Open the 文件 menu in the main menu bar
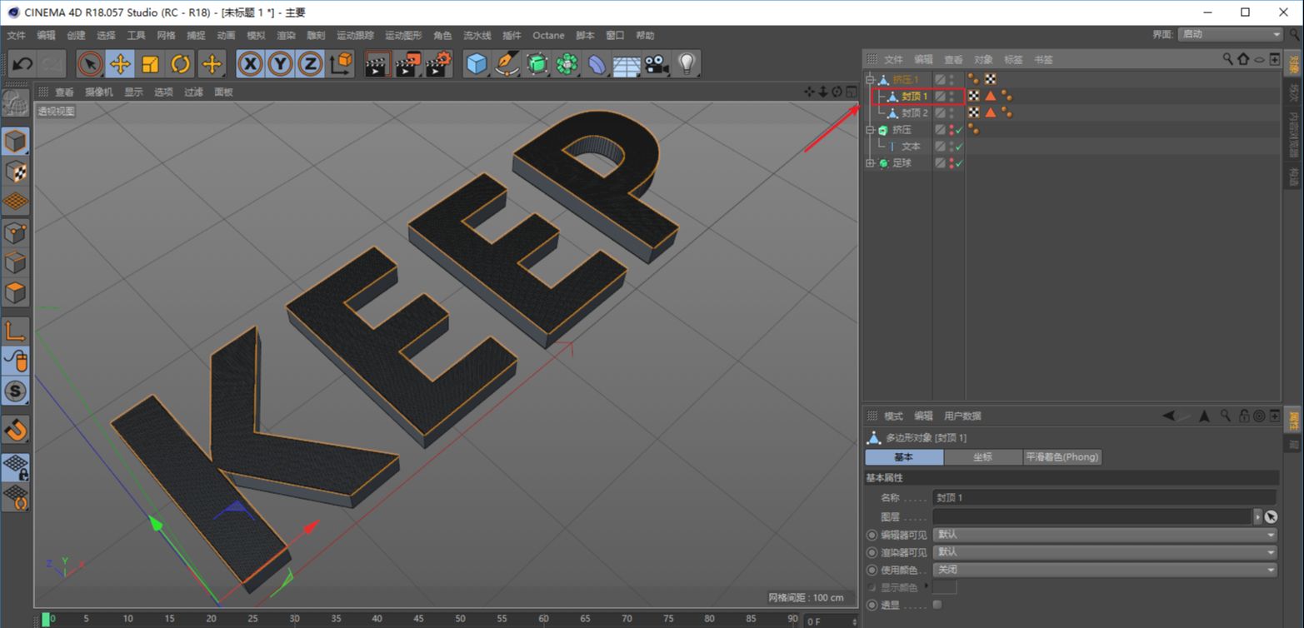The height and width of the screenshot is (628, 1304). 16,36
